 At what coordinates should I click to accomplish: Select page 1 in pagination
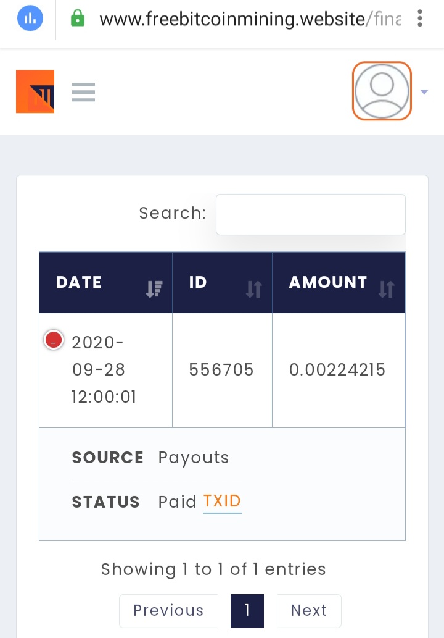(x=247, y=611)
